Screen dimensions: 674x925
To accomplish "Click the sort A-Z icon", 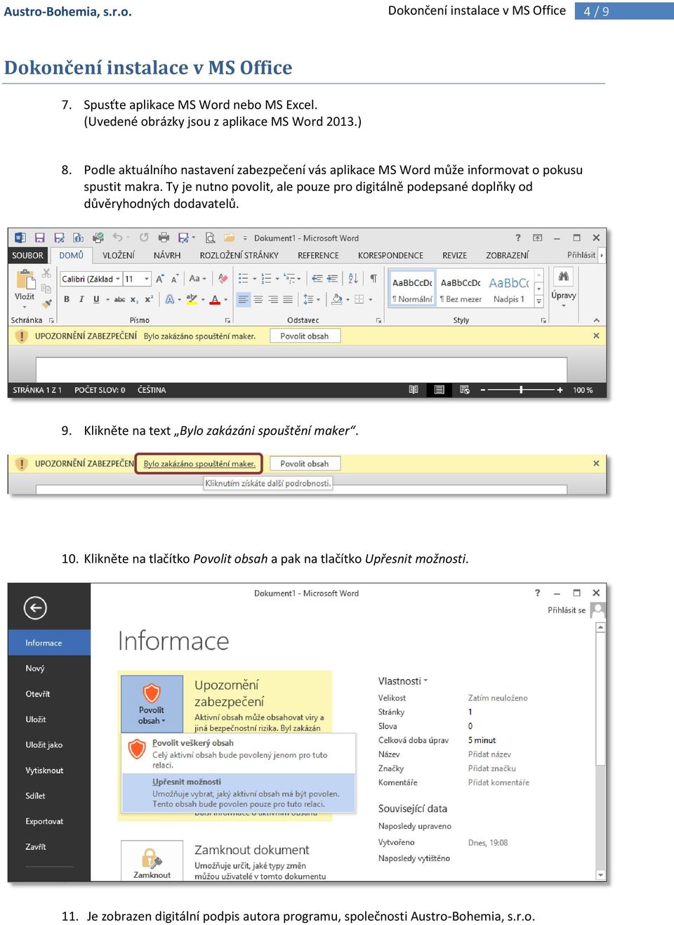I will (x=353, y=279).
